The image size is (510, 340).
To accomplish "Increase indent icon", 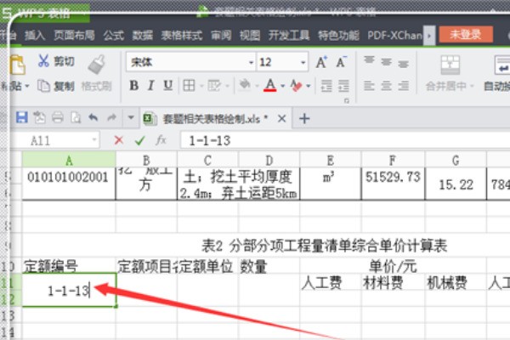I will (343, 86).
